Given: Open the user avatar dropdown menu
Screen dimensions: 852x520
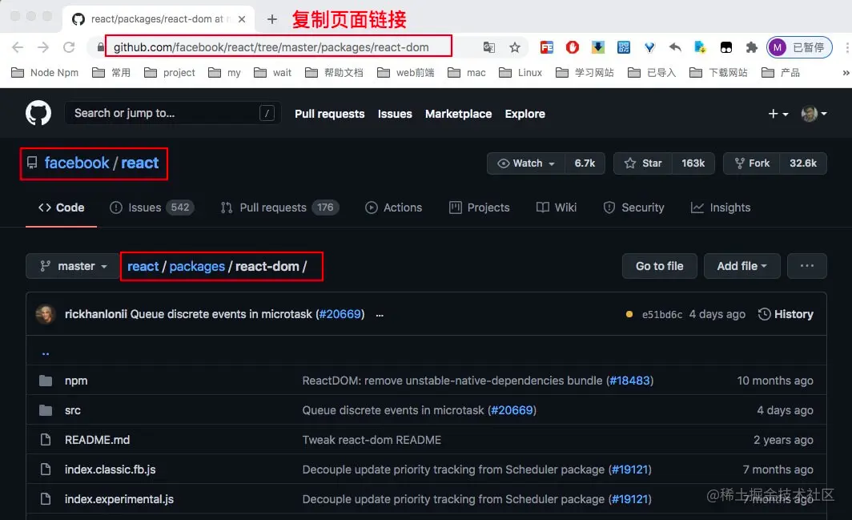Looking at the screenshot, I should (814, 114).
